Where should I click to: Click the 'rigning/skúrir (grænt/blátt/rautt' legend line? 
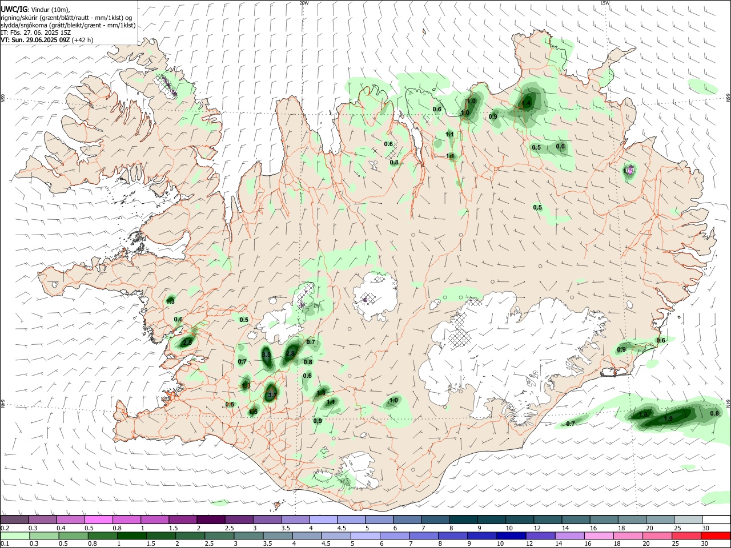(66, 18)
